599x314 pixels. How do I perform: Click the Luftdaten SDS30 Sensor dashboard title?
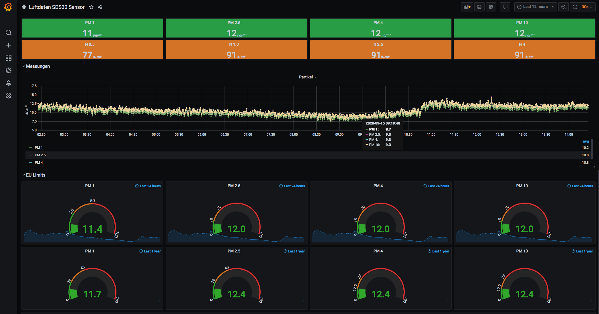[57, 7]
